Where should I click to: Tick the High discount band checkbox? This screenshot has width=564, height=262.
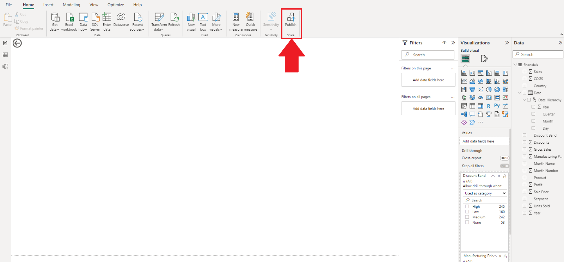tap(467, 207)
